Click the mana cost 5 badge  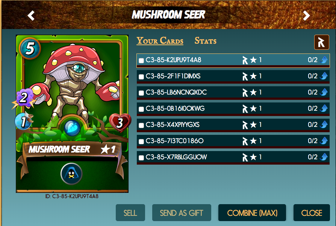coord(30,48)
